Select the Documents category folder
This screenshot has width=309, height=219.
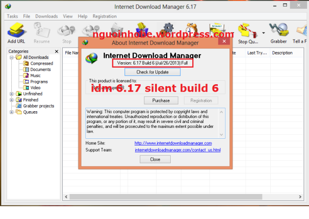tap(37, 70)
